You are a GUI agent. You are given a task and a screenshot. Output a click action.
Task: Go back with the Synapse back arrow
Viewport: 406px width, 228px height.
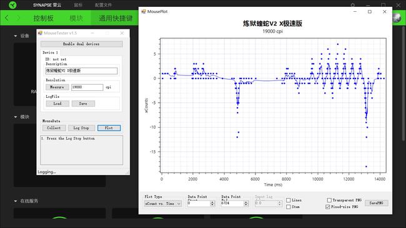click(7, 18)
